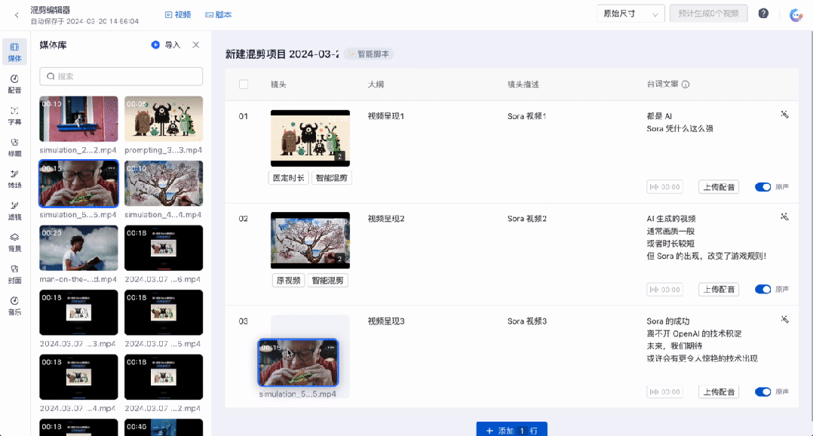The height and width of the screenshot is (436, 813).
Task: Open the 滤镜 filters sidebar icon
Action: coord(14,210)
